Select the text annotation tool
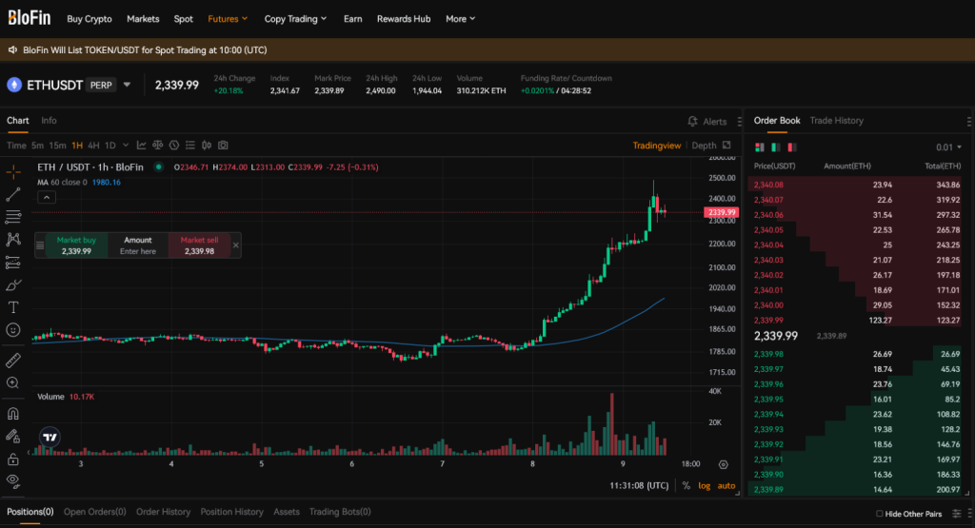975x528 pixels. (13, 307)
